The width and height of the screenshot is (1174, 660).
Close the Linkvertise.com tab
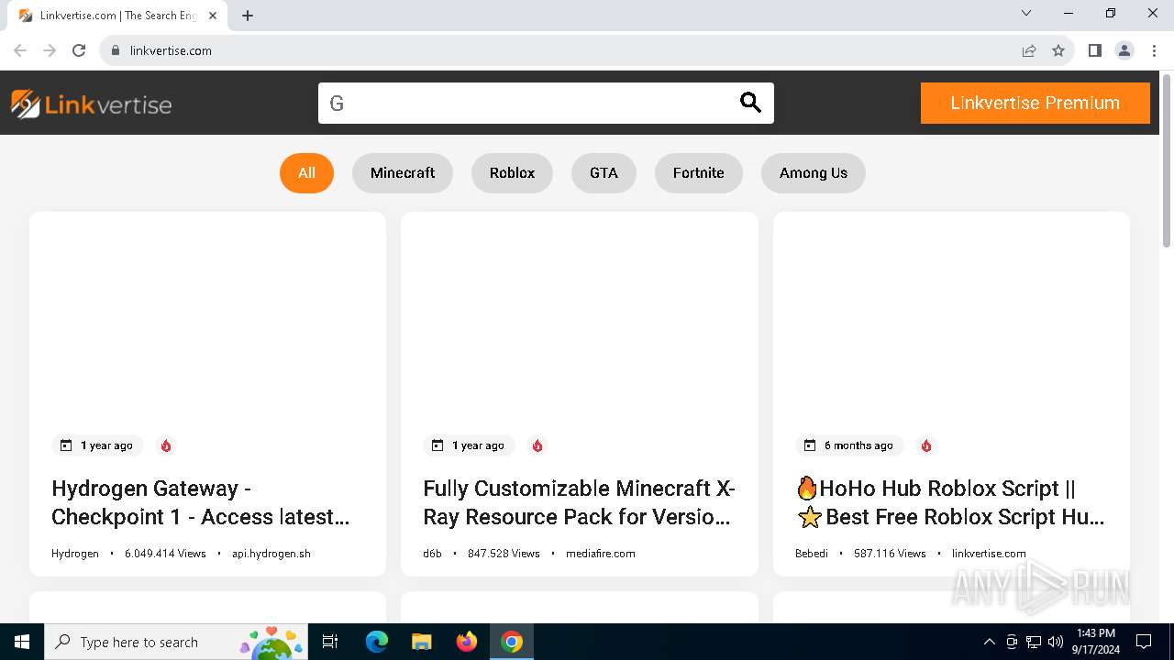pos(213,16)
